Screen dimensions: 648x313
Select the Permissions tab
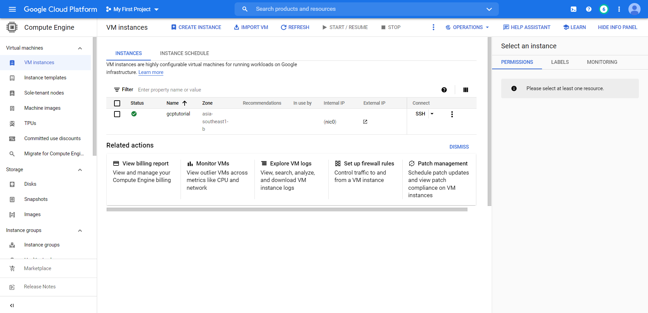(517, 62)
